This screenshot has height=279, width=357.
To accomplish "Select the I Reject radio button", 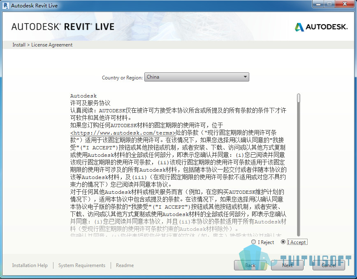I will (x=253, y=242).
